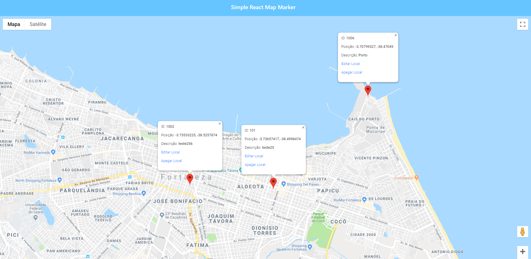Close the ID 101 info window
The height and width of the screenshot is (259, 531).
click(x=303, y=127)
